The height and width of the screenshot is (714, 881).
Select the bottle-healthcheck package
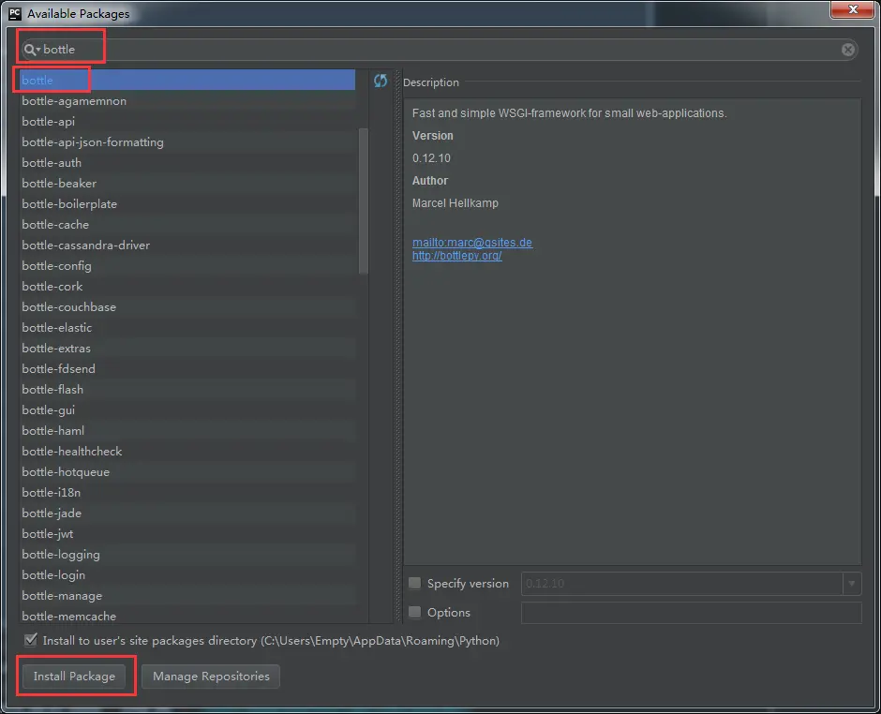coord(187,451)
